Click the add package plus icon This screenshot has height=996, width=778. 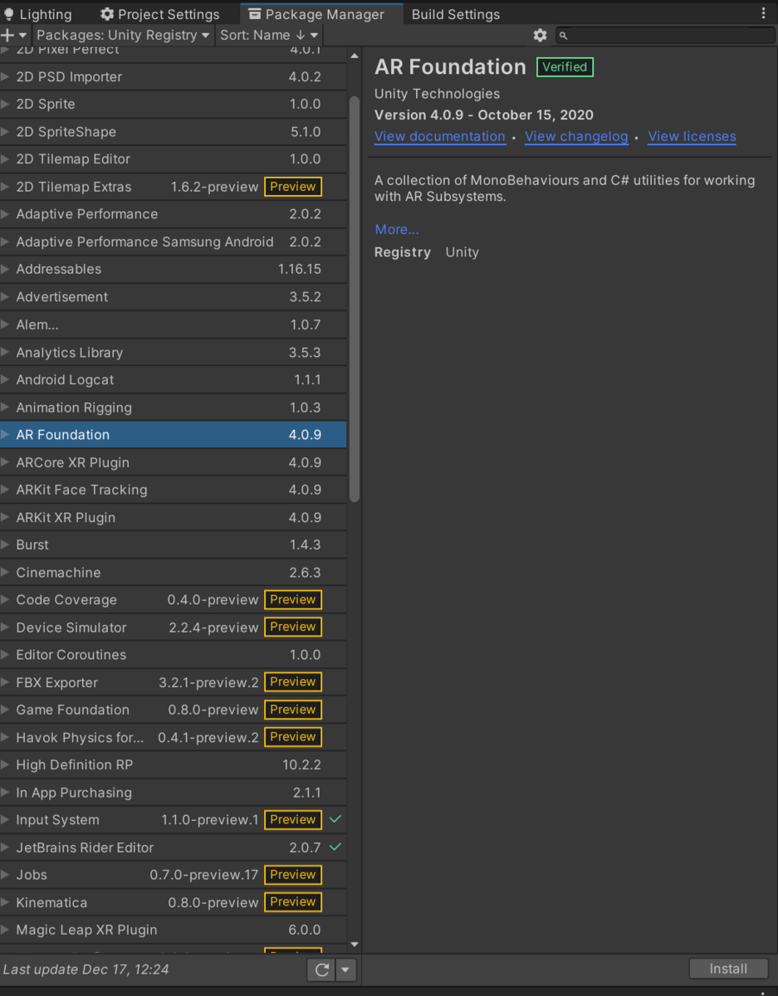7,36
